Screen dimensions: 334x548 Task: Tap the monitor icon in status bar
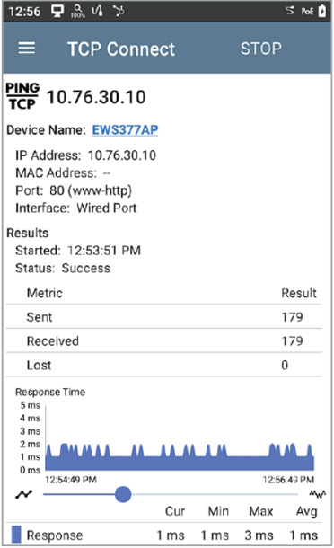(x=57, y=11)
